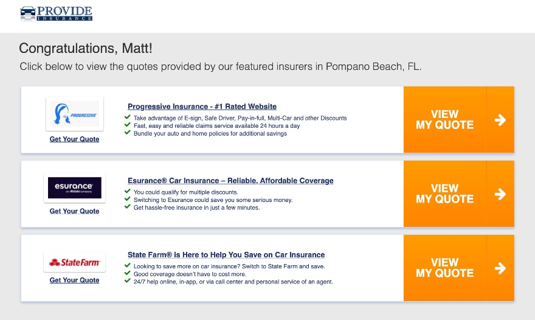Open Progressive's View My Quote button
This screenshot has width=535, height=320.
458,119
